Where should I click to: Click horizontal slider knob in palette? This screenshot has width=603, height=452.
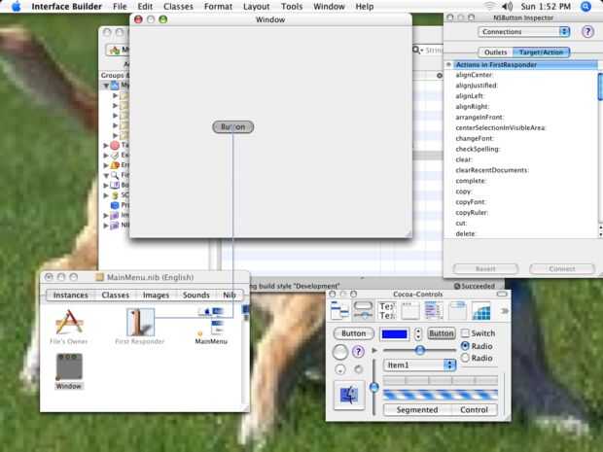[420, 350]
